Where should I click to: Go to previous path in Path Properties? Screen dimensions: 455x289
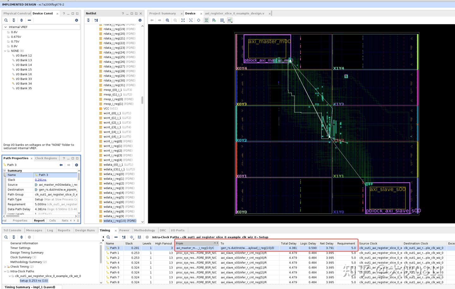tap(61, 165)
